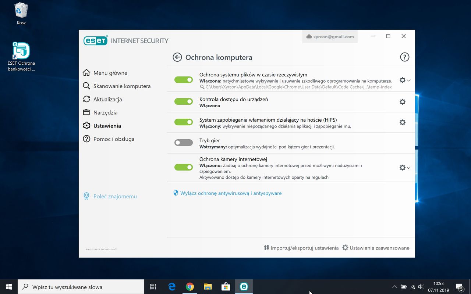
Task: Expand dropdown arrow next to real-time protection gear
Action: tap(408, 80)
